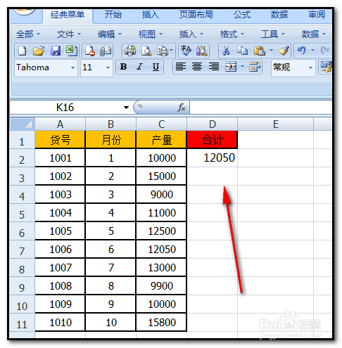Merge and center cells icon
The image size is (342, 348).
[x=231, y=67]
